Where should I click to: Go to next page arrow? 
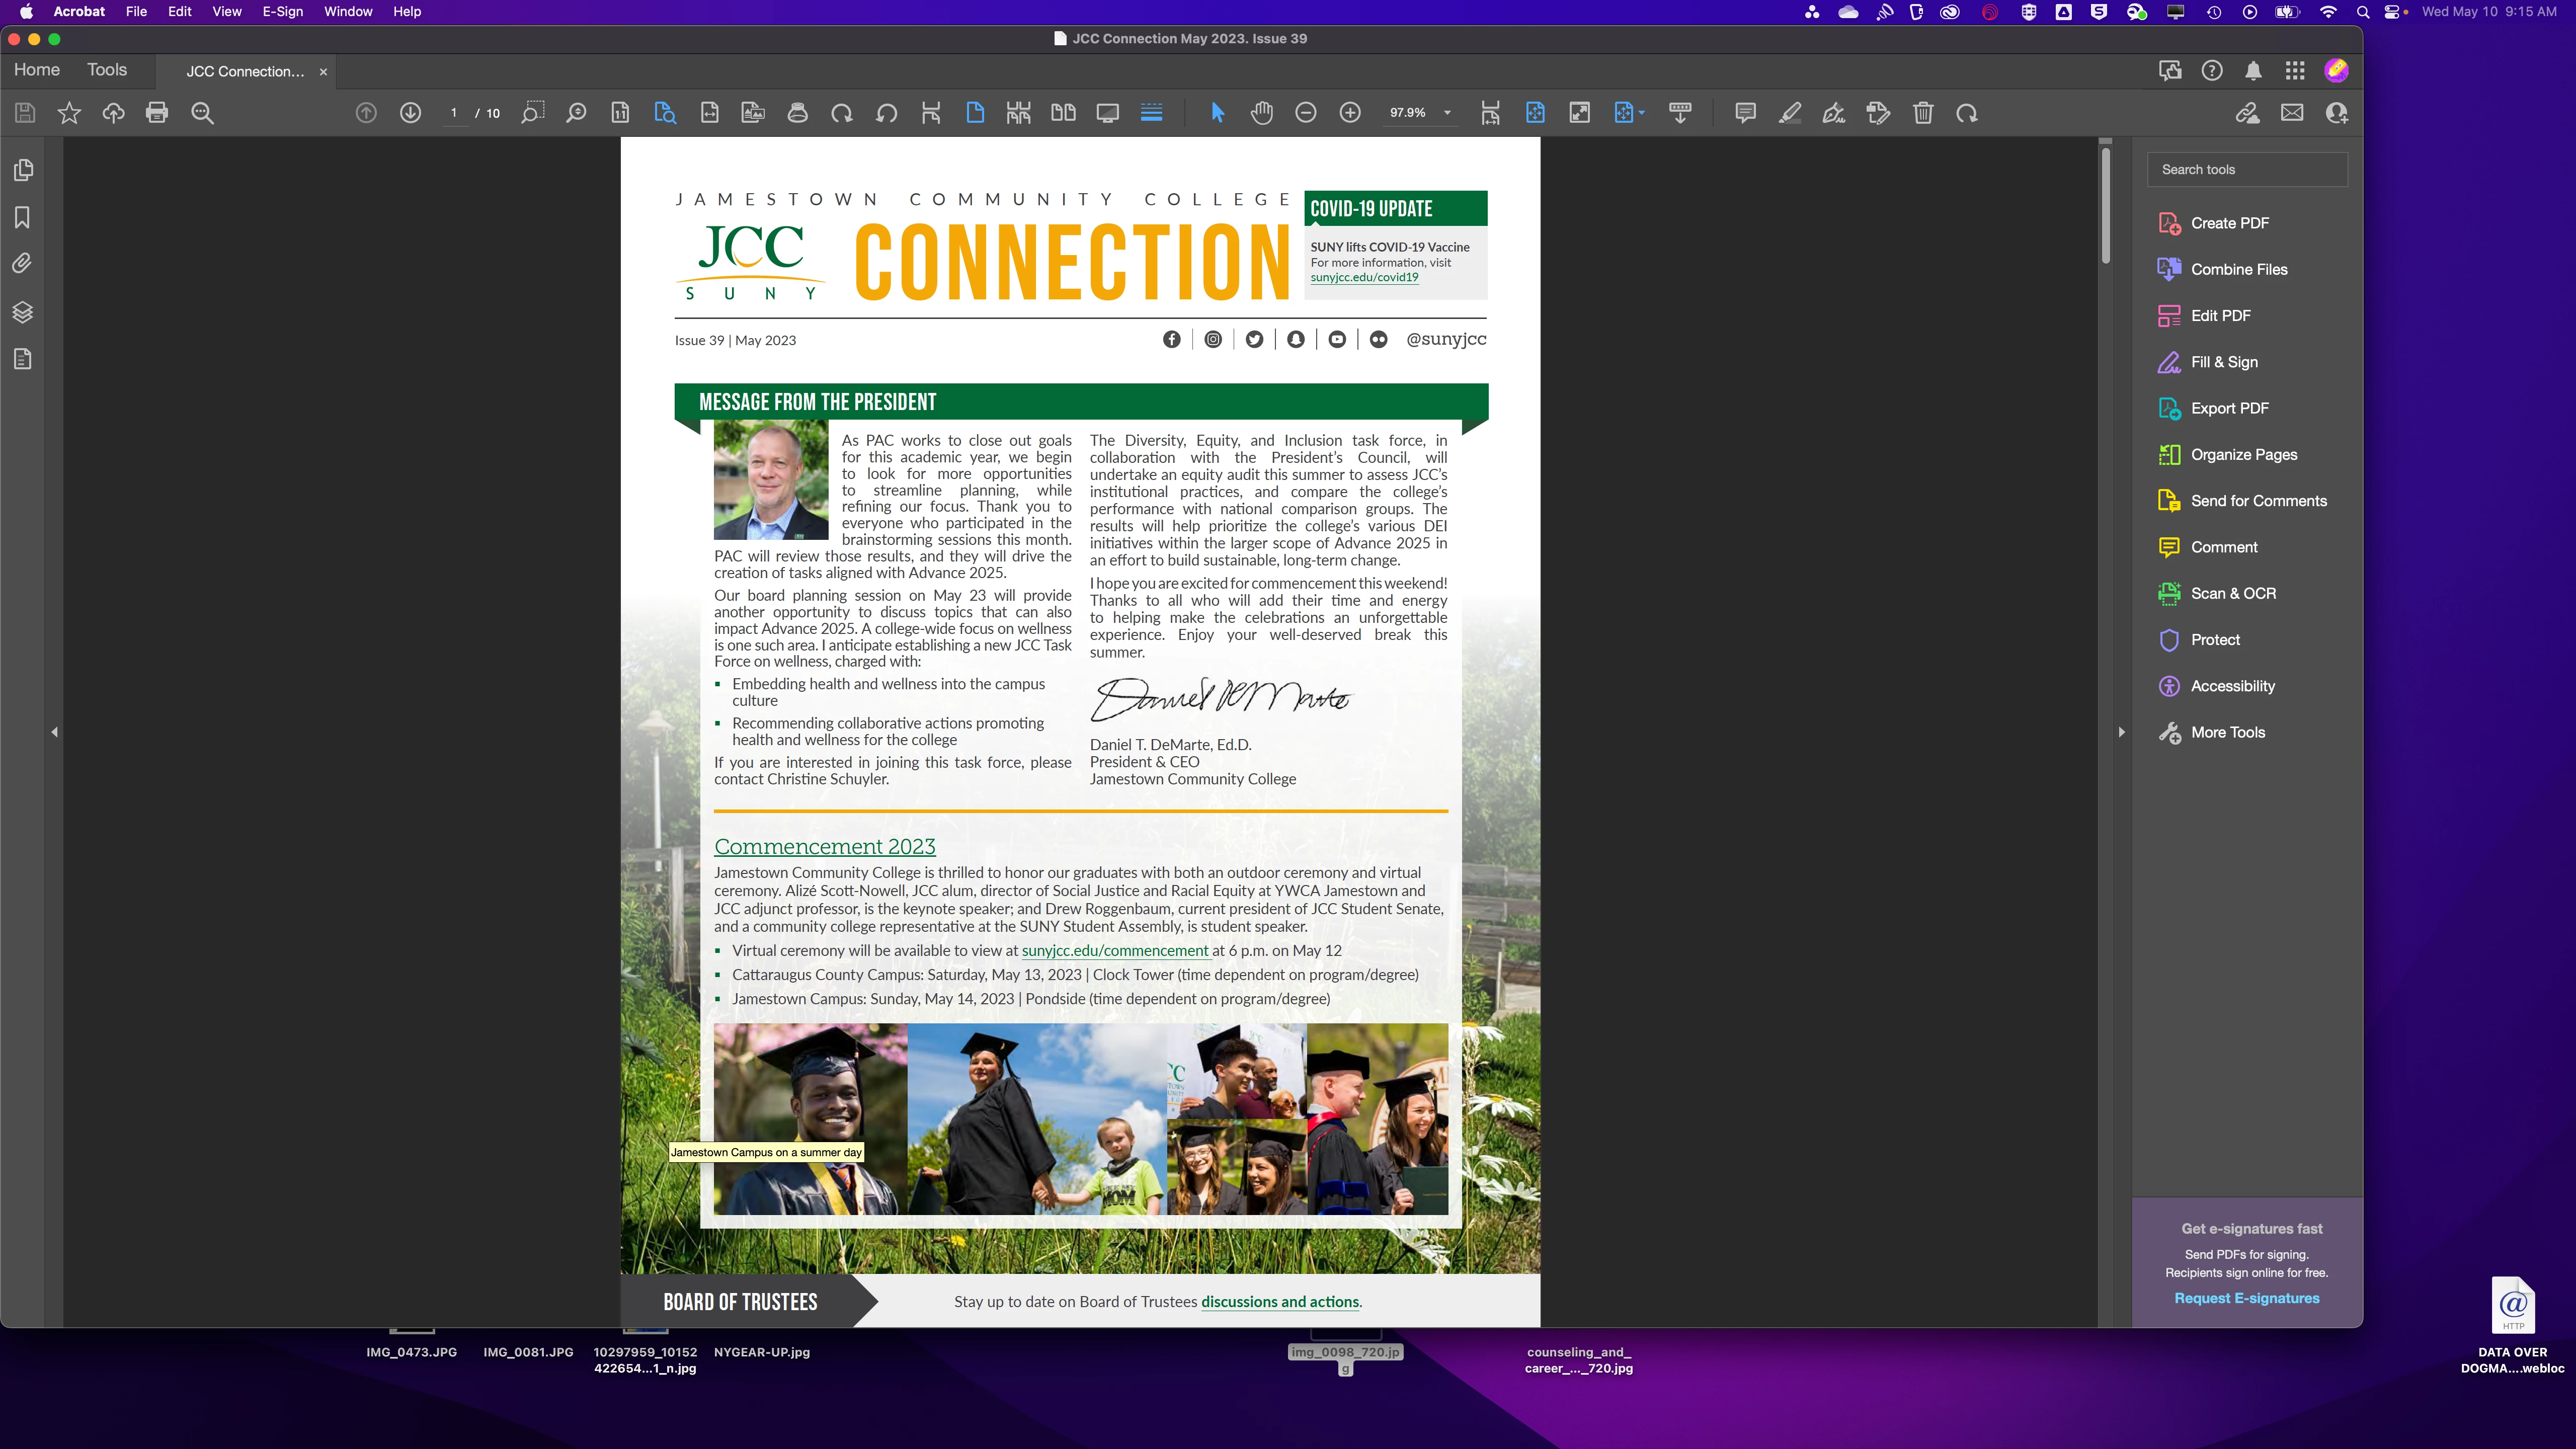[x=410, y=113]
